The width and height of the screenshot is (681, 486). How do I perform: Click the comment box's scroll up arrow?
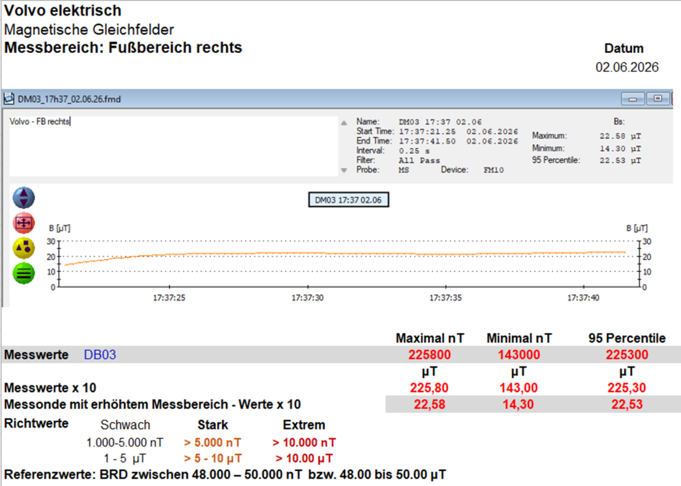tap(344, 123)
